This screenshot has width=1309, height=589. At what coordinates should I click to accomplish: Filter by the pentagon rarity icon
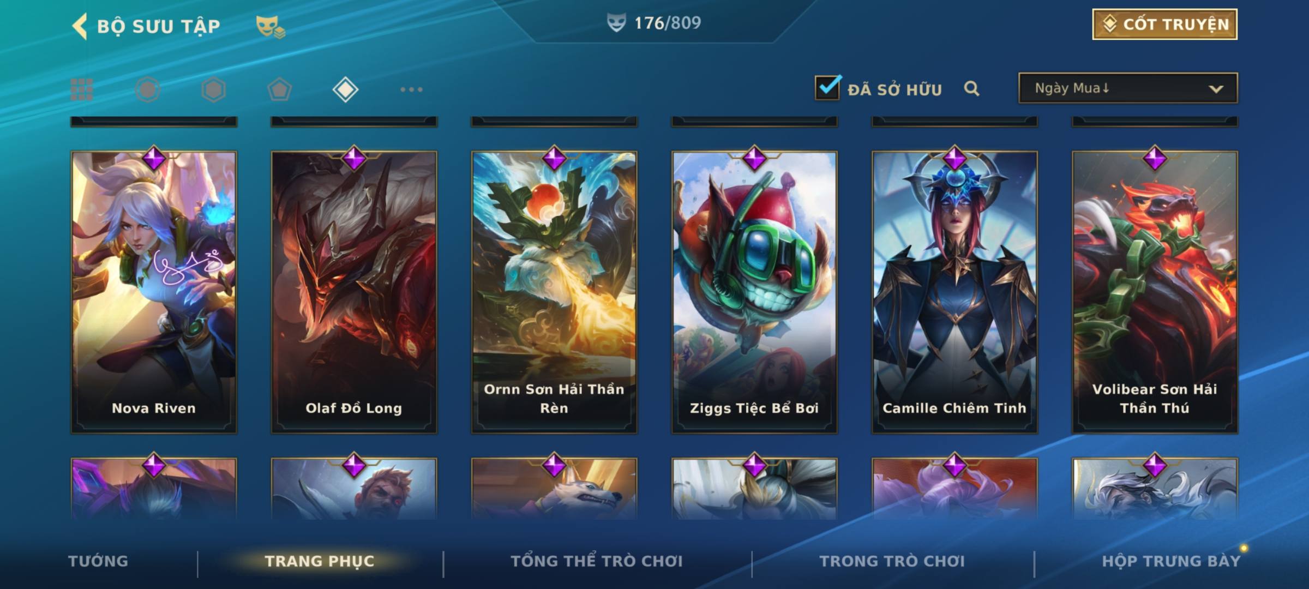tap(279, 89)
